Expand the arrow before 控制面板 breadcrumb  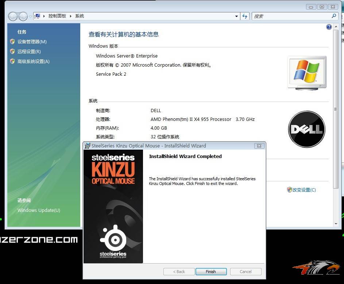coord(44,16)
